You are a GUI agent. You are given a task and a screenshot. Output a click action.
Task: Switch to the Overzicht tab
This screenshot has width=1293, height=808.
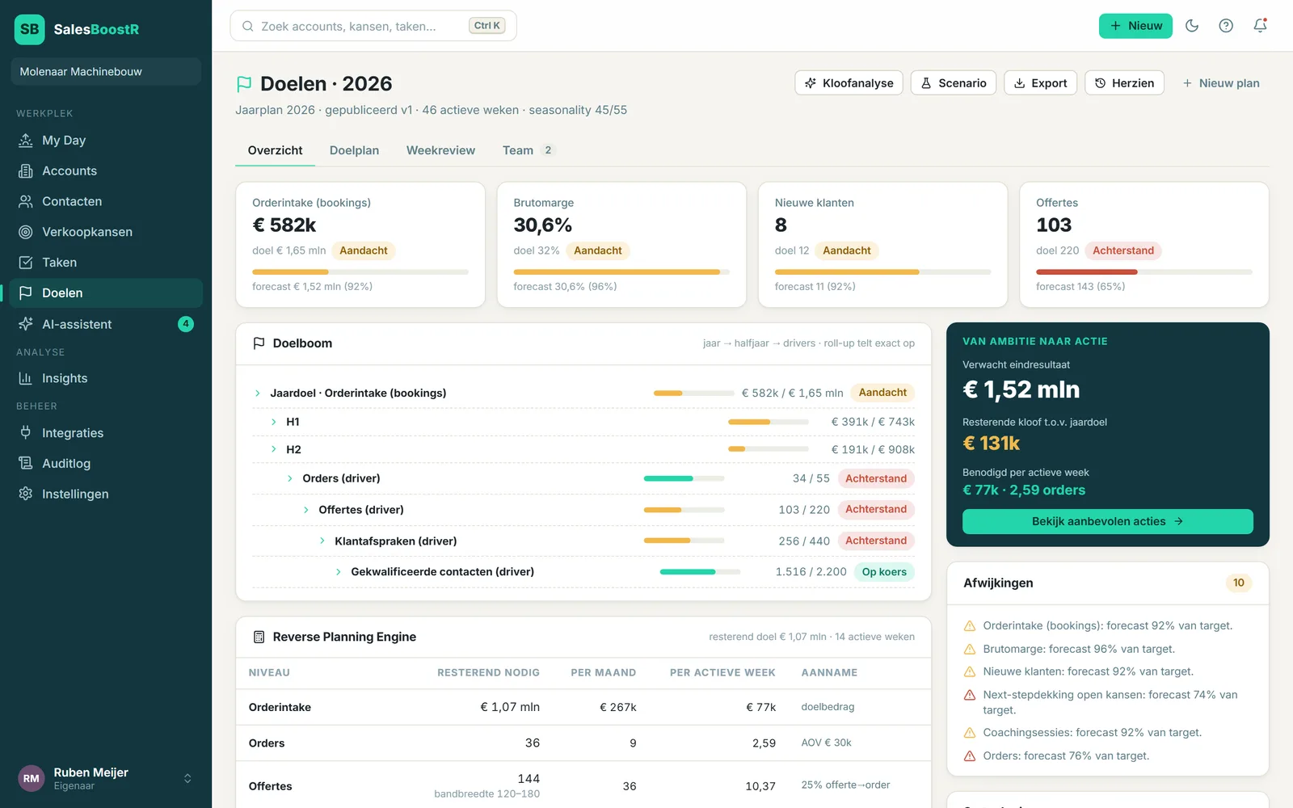pyautogui.click(x=275, y=150)
